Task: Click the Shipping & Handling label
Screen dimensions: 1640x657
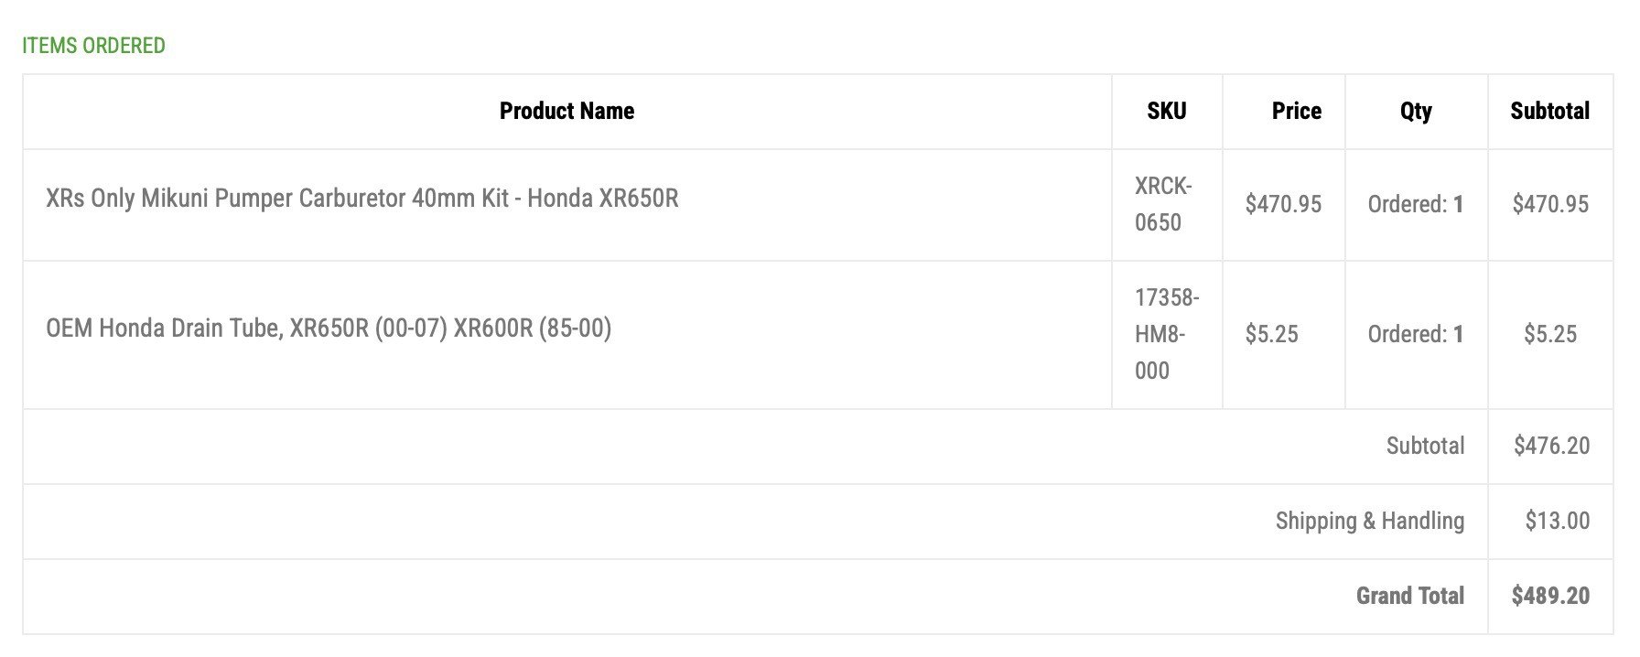Action: [1370, 521]
